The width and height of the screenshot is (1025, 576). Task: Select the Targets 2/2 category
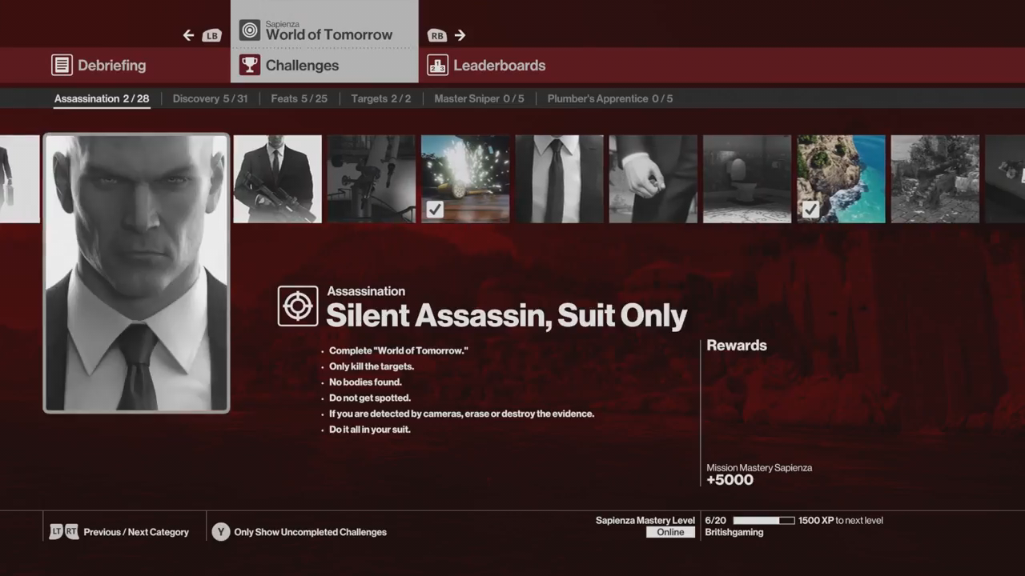380,98
